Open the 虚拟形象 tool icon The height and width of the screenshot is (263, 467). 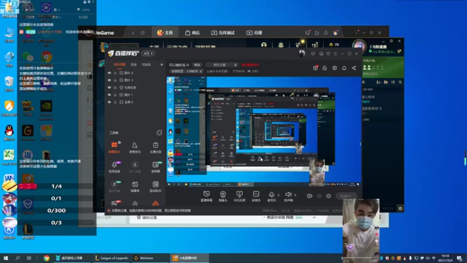(114, 186)
